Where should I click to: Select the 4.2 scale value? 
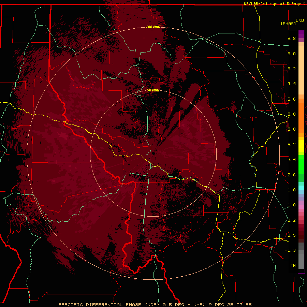292,145
